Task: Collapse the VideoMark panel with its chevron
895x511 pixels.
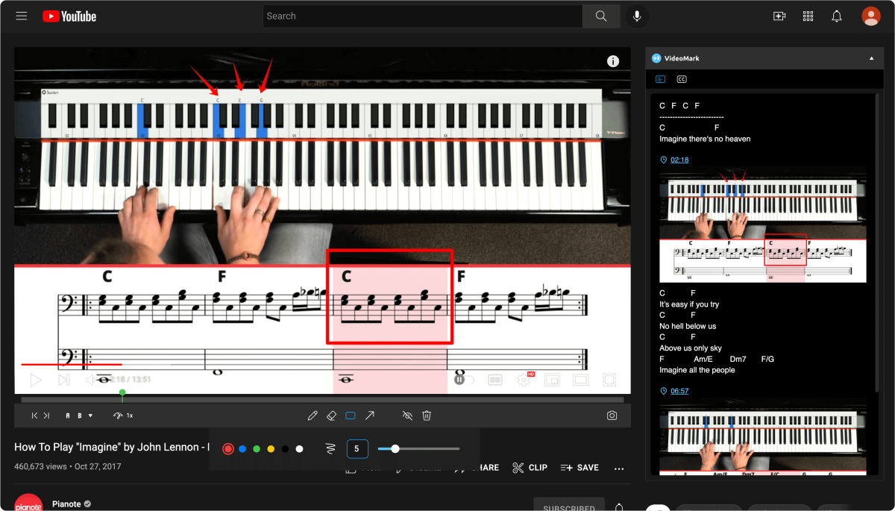Action: pyautogui.click(x=871, y=57)
